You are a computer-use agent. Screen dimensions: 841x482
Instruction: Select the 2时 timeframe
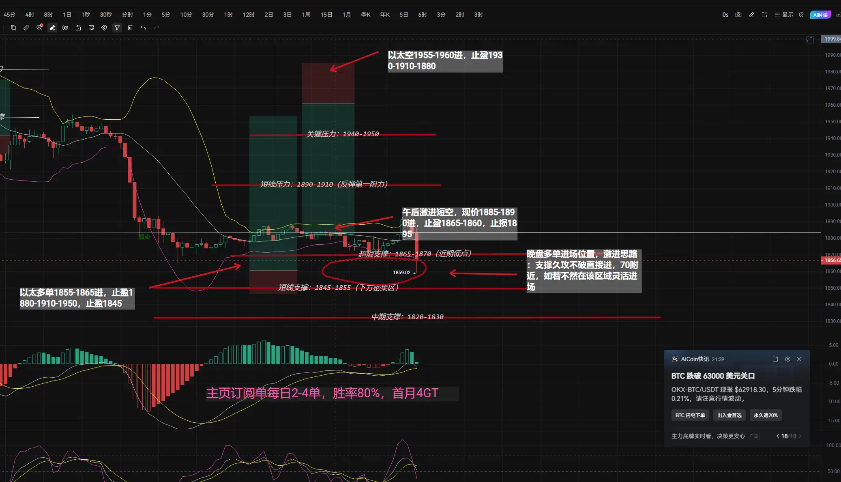click(x=460, y=15)
